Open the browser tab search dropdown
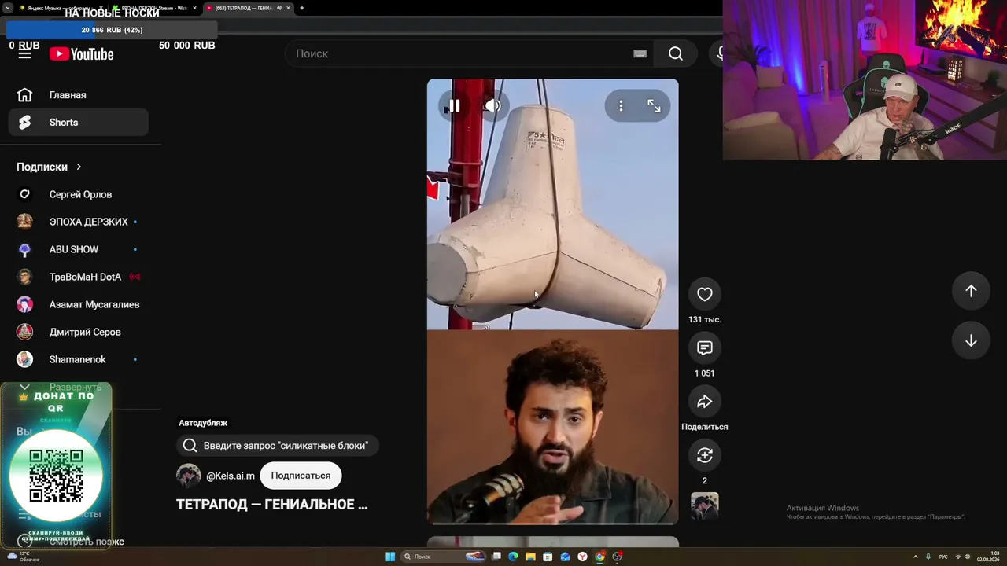This screenshot has height=566, width=1007. click(7, 8)
